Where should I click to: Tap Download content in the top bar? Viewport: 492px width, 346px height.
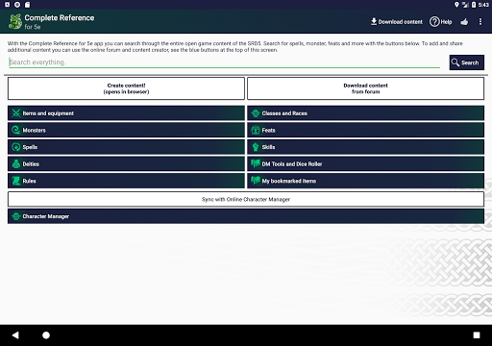397,22
